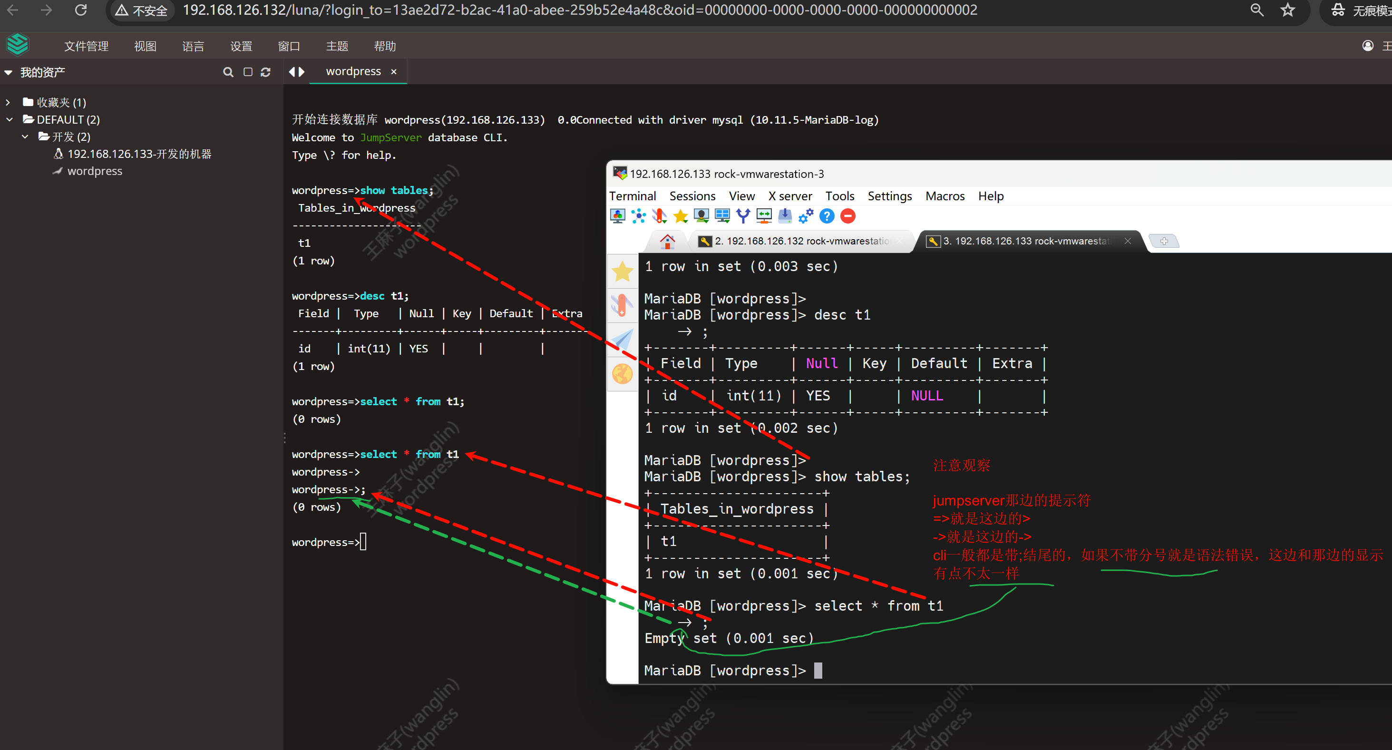Image resolution: width=1392 pixels, height=750 pixels.
Task: Click the red Exit icon in MobaXterm
Action: coord(848,216)
